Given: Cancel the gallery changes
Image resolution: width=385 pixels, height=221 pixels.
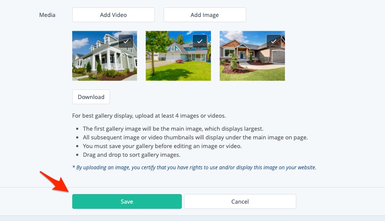Looking at the screenshot, I should [240, 201].
